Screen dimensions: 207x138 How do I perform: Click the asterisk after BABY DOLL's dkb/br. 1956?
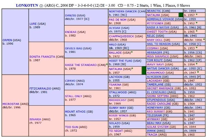[x=204, y=40]
